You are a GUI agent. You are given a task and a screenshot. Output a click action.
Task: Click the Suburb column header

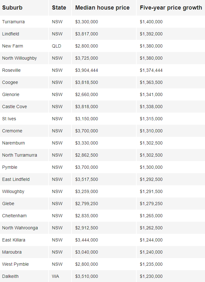(12, 8)
